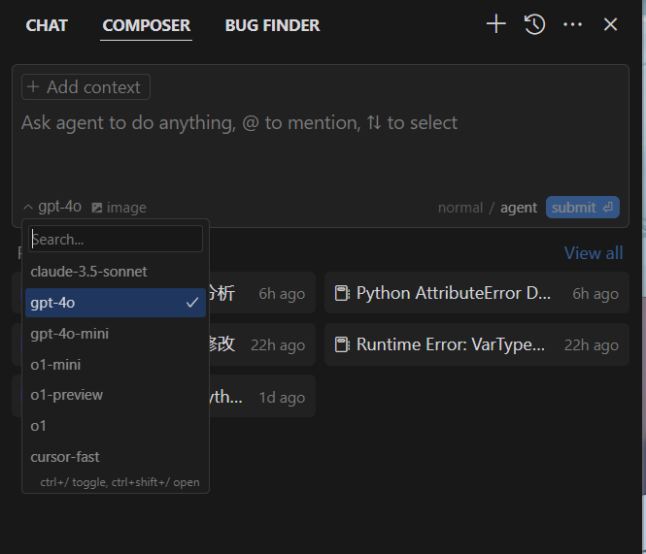Toggle composer mode to normal
The width and height of the screenshot is (646, 554).
460,207
